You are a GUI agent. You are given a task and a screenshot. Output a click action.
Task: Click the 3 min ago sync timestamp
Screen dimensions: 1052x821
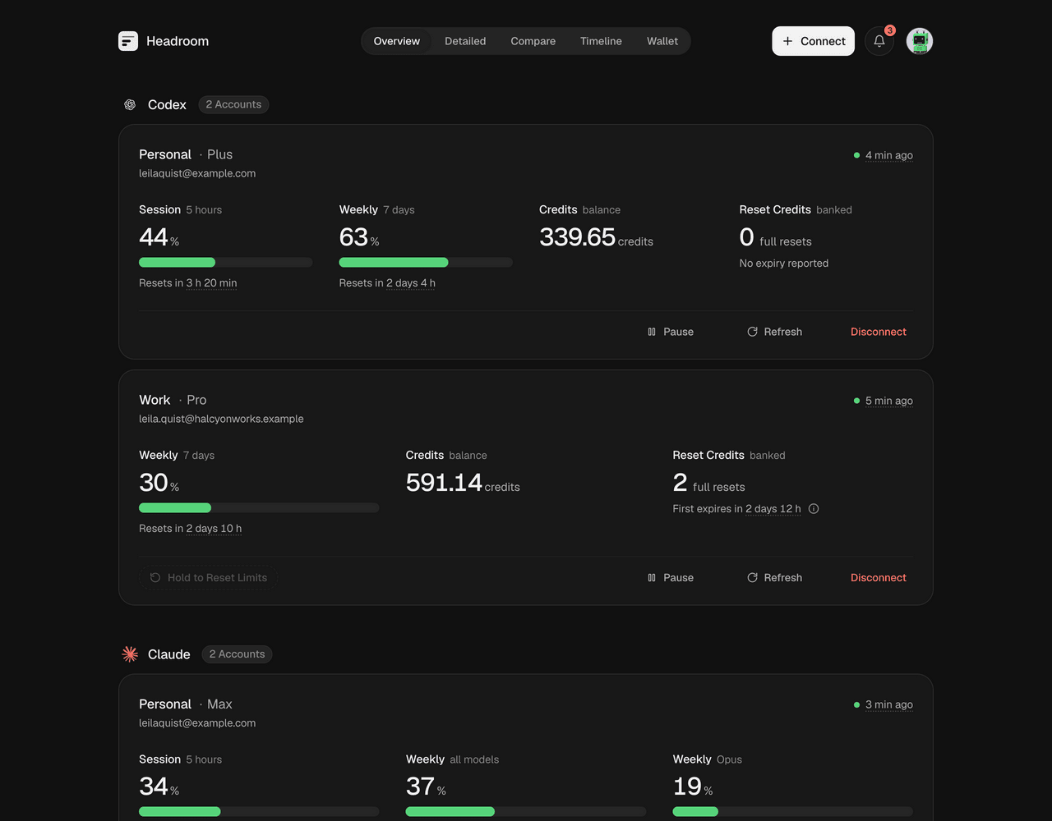889,704
